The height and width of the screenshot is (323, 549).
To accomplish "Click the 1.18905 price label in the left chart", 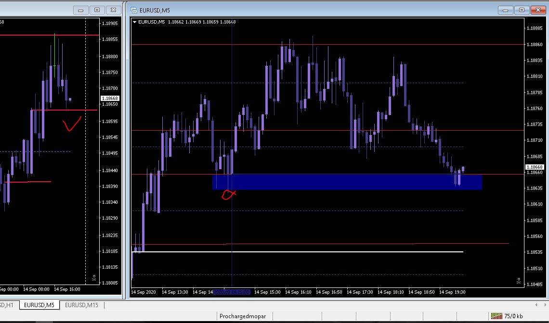I will pos(110,24).
